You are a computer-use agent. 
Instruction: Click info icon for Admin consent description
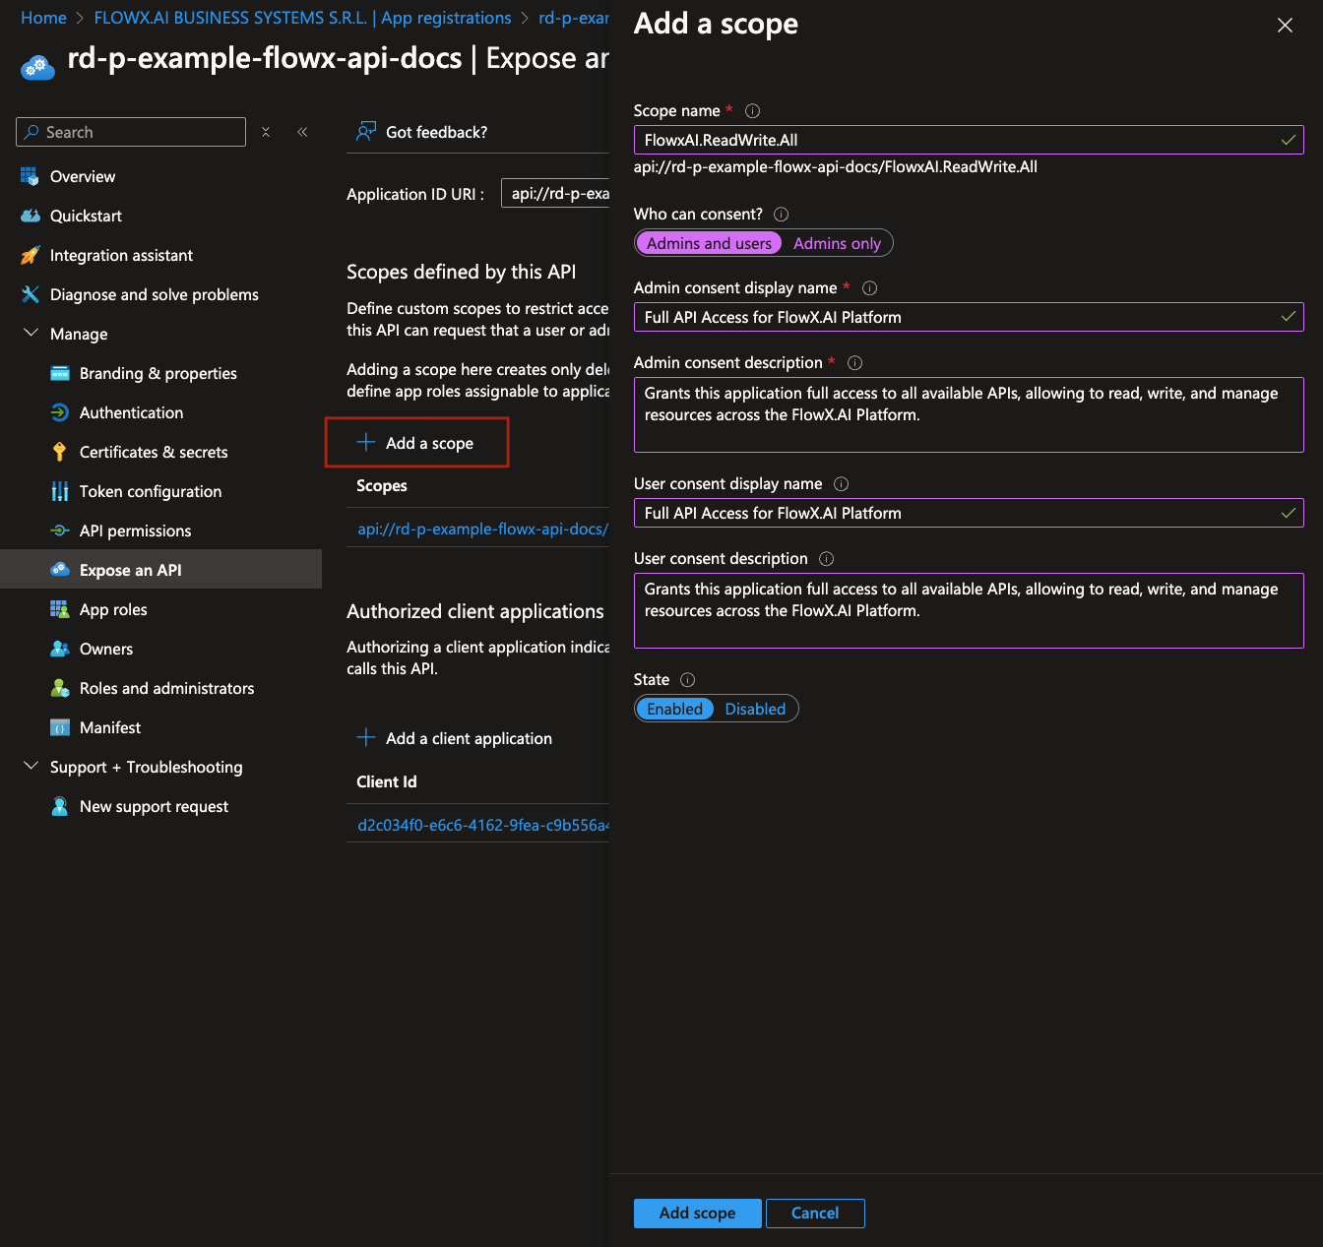tap(854, 363)
